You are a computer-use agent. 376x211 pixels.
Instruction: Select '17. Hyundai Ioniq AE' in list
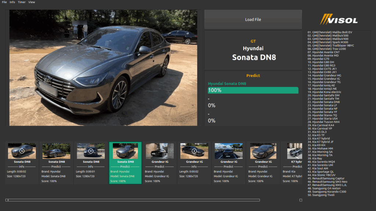(x=321, y=85)
